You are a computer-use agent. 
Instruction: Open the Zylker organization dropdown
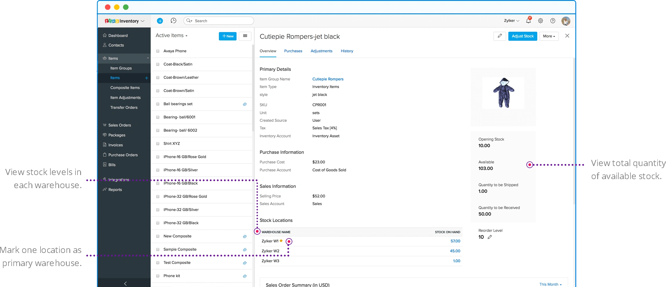(x=512, y=21)
